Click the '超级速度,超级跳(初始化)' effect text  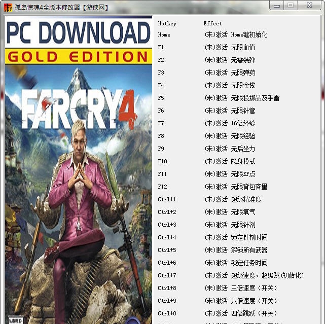click(267, 275)
